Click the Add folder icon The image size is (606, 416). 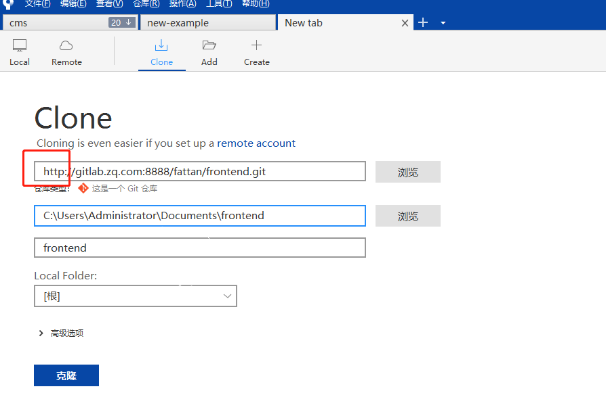coord(209,52)
